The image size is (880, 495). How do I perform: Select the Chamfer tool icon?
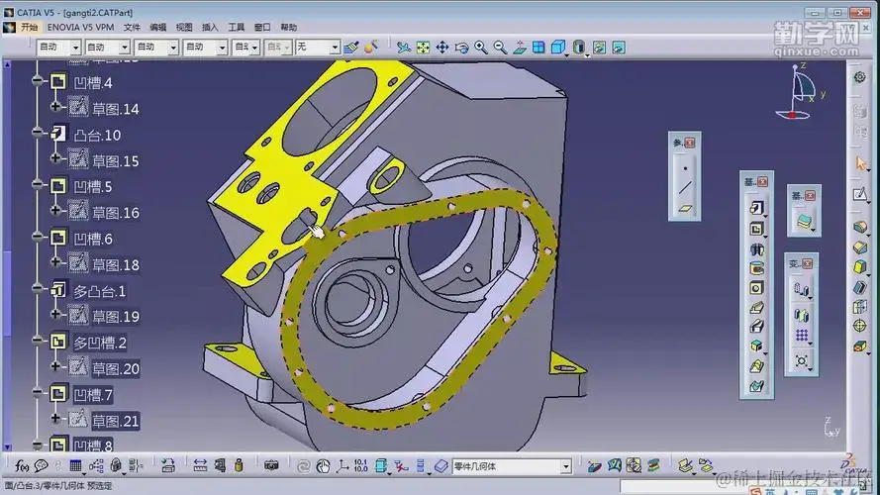click(860, 247)
